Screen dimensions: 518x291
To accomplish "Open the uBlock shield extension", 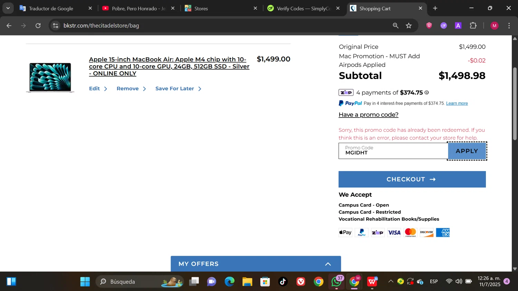I will tap(429, 26).
